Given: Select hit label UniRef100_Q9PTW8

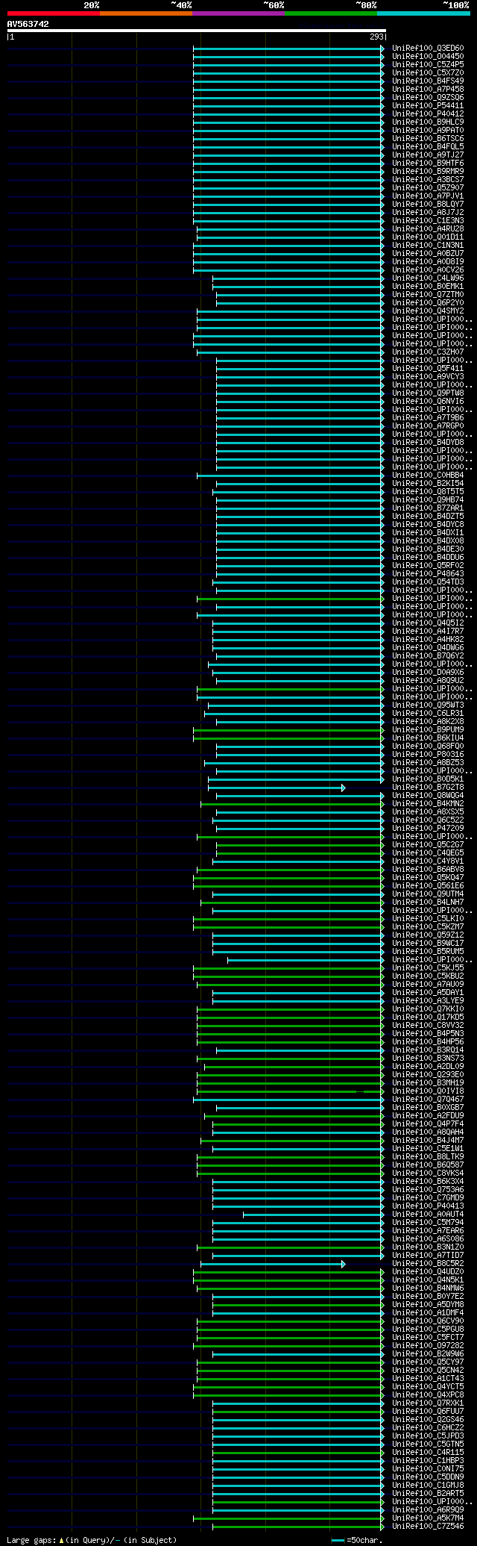Looking at the screenshot, I should coord(428,393).
